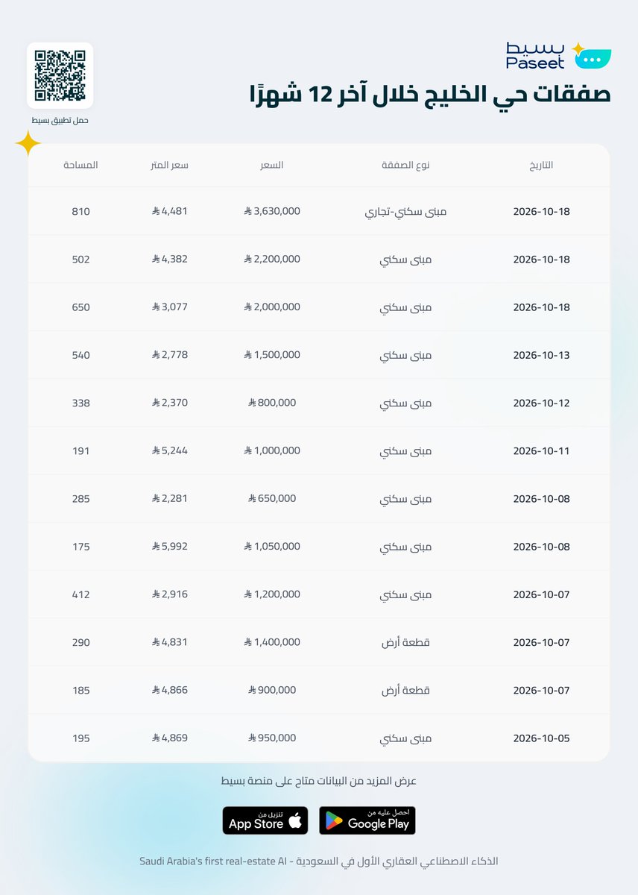Click the large yellow star near table corner
This screenshot has height=895, width=638.
pos(28,143)
